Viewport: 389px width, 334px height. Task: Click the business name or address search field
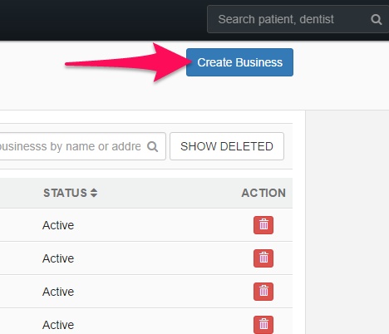pos(82,146)
